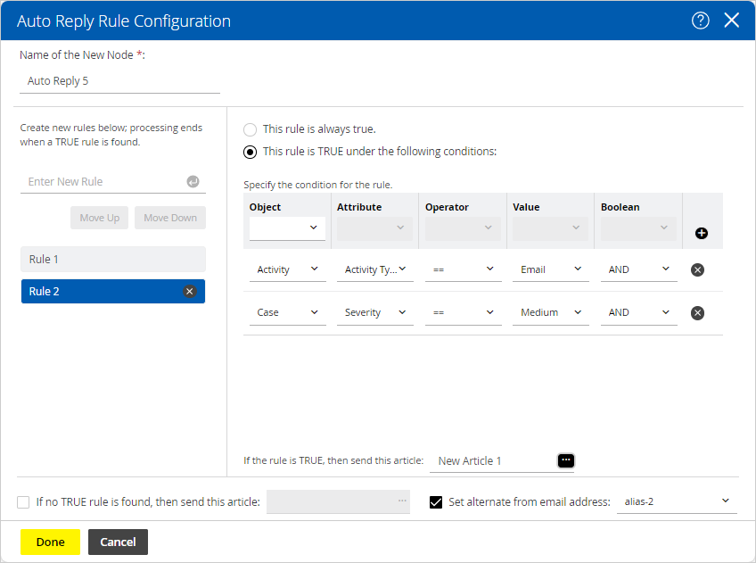The height and width of the screenshot is (563, 756).
Task: Open the operator dropdown in the Activity row
Action: tap(463, 269)
